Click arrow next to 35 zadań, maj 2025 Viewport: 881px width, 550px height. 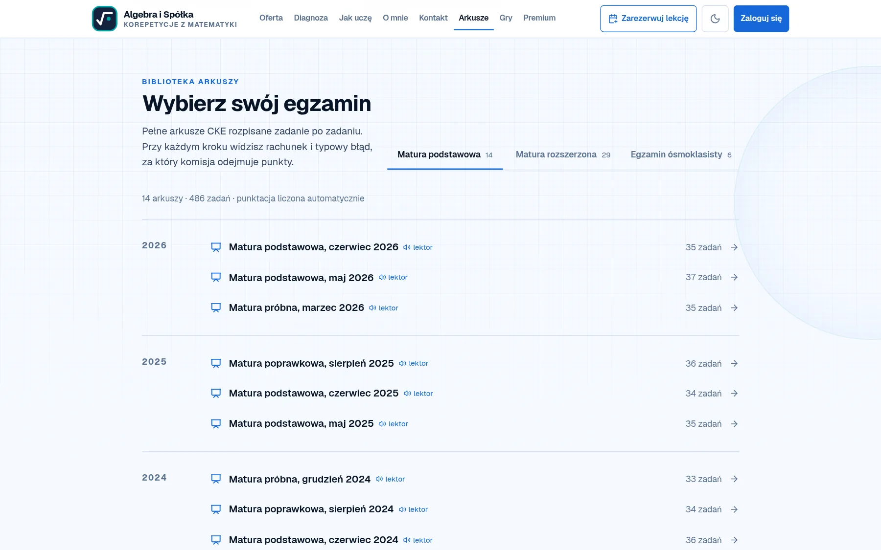coord(734,424)
